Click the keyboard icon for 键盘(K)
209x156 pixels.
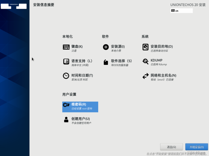coord(66,47)
